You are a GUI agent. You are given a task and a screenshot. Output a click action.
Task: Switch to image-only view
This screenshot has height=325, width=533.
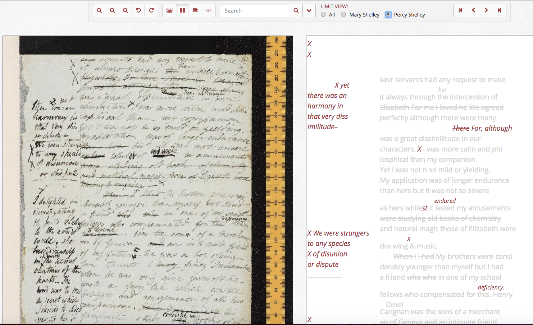tap(169, 10)
